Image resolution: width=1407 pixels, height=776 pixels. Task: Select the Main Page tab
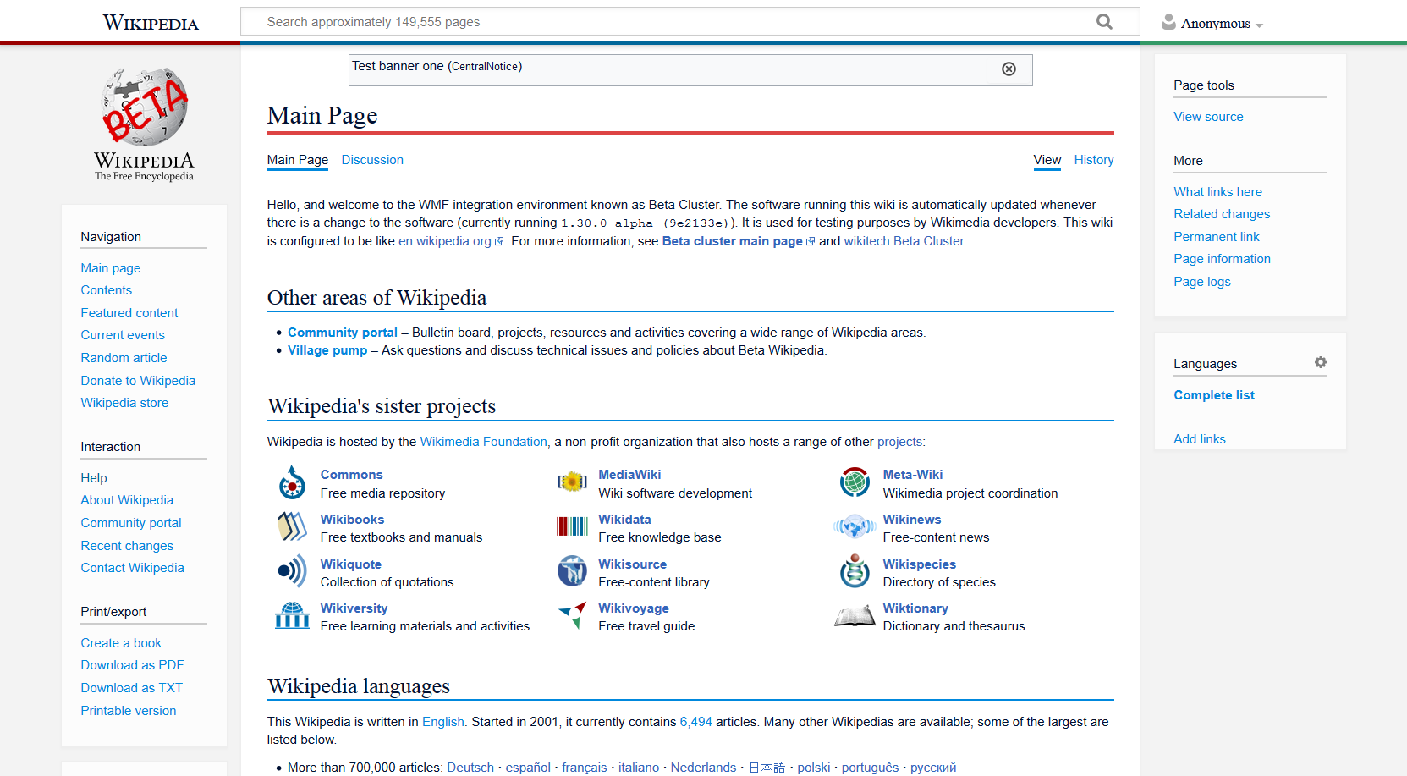[298, 160]
